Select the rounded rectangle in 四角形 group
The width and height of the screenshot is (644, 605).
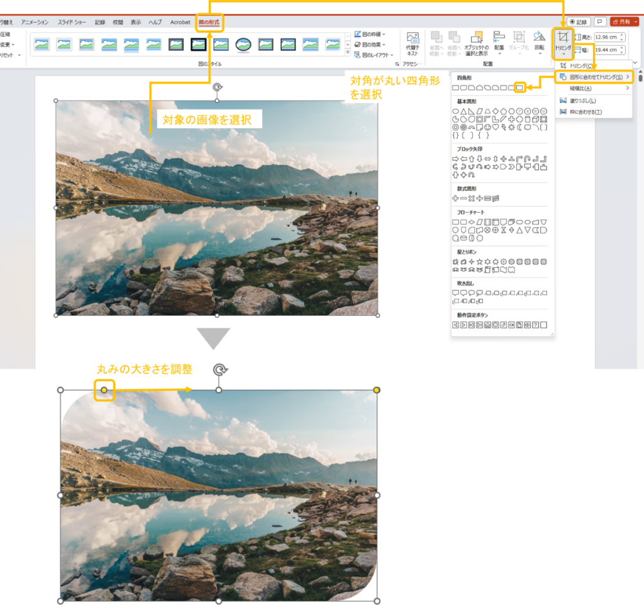(521, 86)
